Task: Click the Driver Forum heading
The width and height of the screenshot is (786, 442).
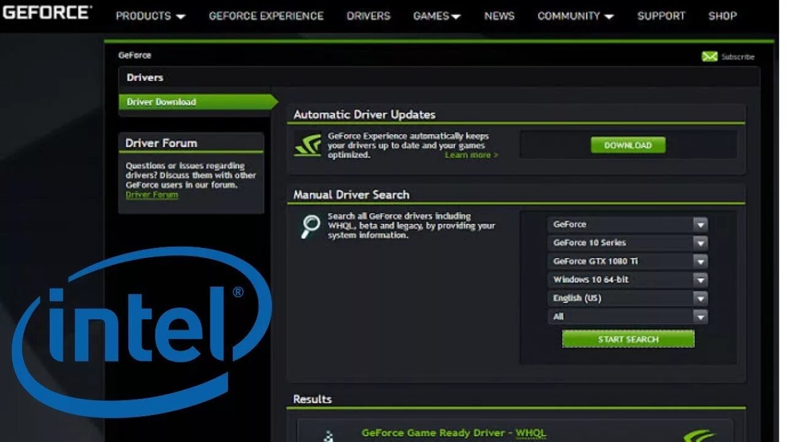Action: 161,143
